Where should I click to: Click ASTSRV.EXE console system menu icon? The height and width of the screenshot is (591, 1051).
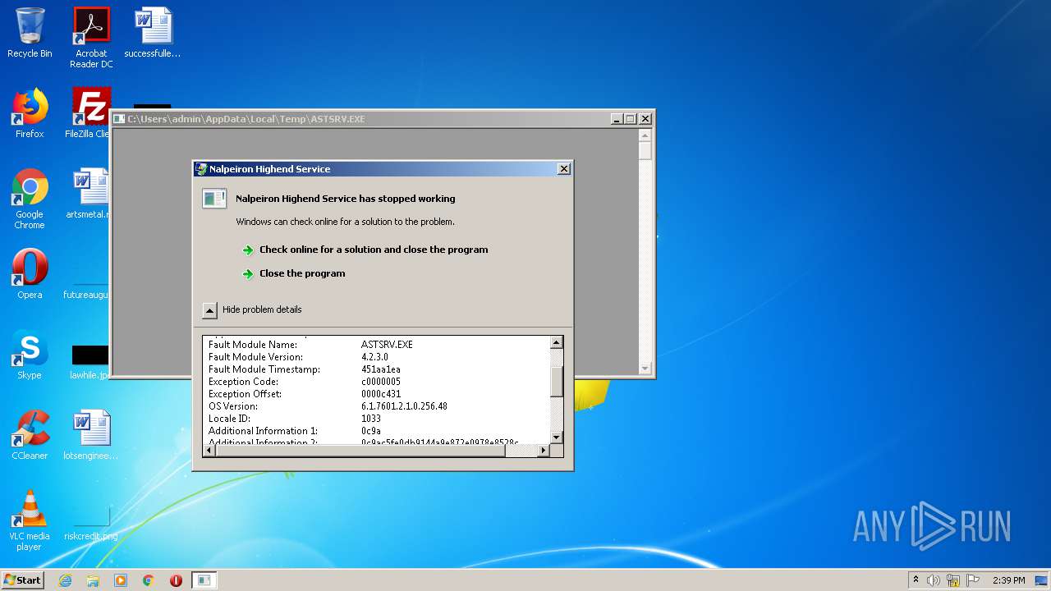[120, 119]
